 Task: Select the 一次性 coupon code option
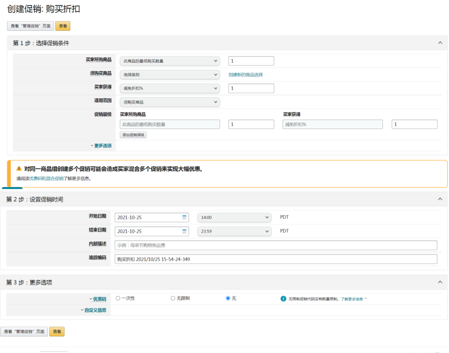coord(118,298)
